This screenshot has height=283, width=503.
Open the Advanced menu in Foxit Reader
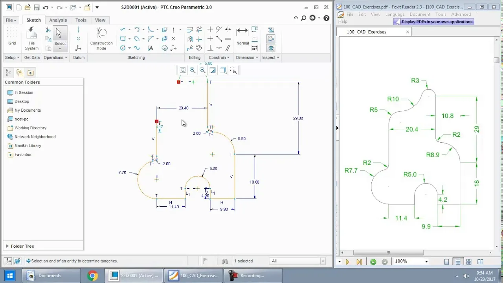click(461, 14)
